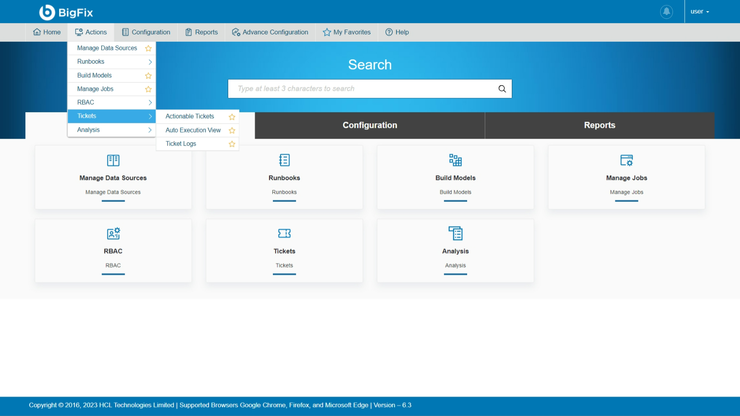
Task: Expand the RBAC submenu arrow
Action: point(150,103)
